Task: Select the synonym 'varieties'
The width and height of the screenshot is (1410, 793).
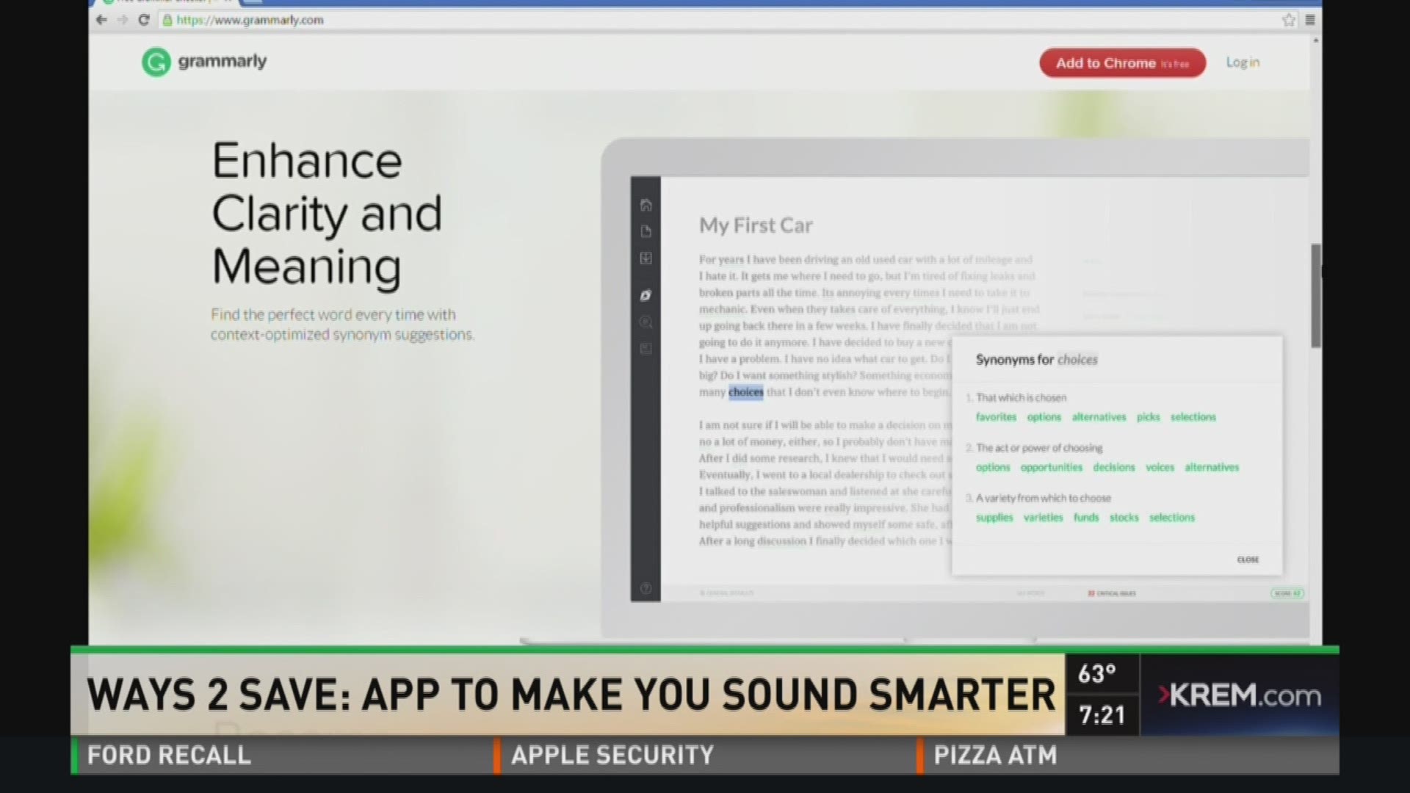Action: (1043, 518)
